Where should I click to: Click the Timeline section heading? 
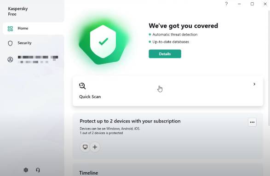pos(88,173)
